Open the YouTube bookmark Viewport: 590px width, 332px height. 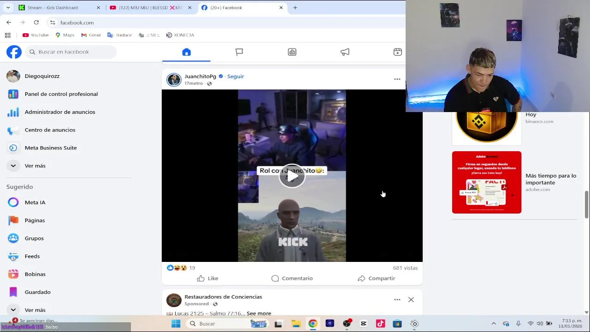(35, 35)
